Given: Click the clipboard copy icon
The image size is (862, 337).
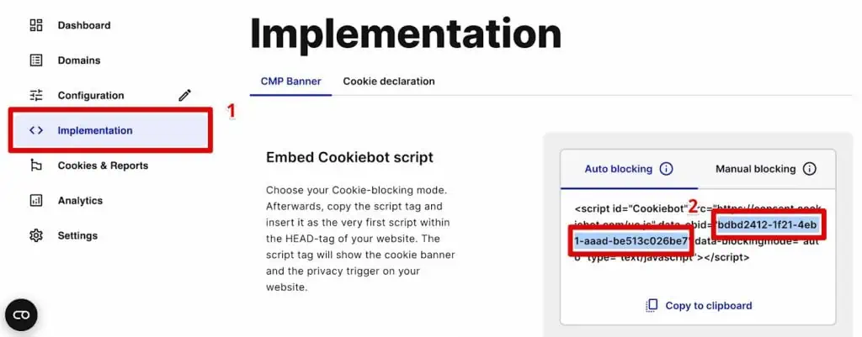Looking at the screenshot, I should pos(652,306).
